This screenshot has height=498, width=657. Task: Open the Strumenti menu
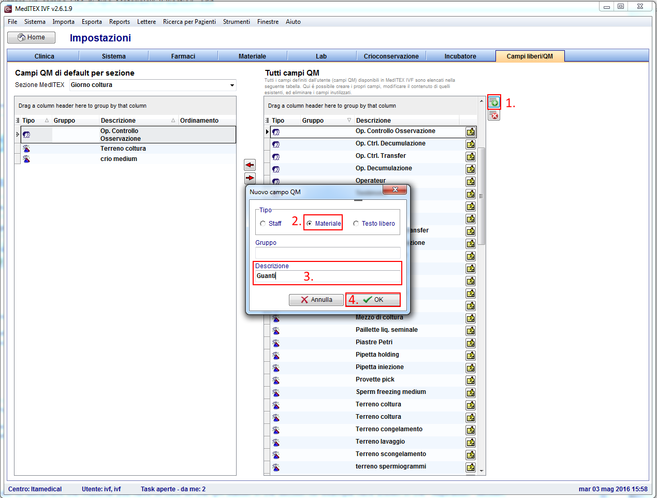click(x=237, y=22)
